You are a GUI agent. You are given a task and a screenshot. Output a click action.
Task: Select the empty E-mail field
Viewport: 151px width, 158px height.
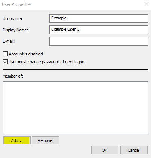click(99, 41)
